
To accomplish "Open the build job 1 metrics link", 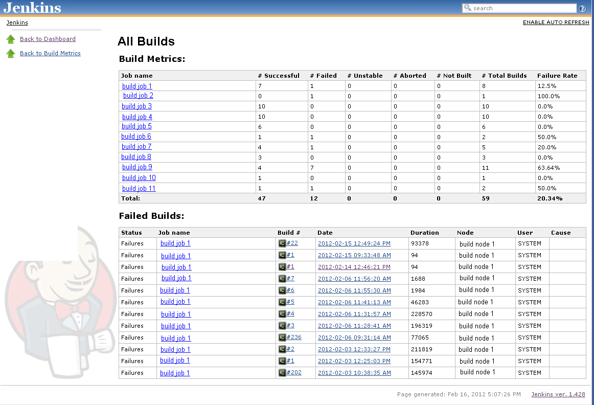I will pyautogui.click(x=136, y=86).
